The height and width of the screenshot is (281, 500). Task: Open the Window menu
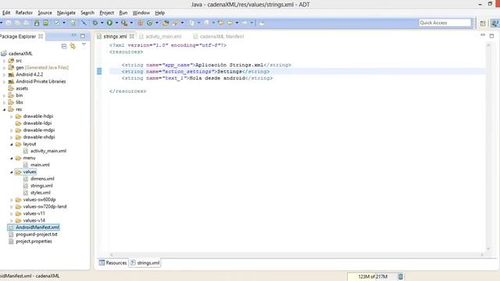(x=141, y=12)
